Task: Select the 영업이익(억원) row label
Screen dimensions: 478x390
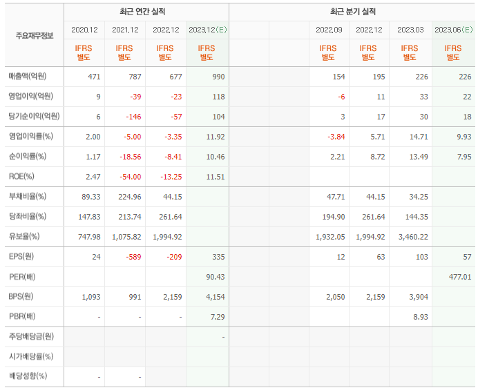Action: coord(31,96)
